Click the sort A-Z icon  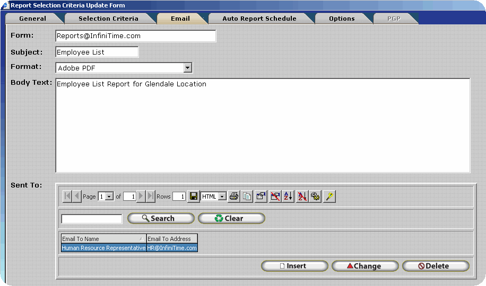288,196
